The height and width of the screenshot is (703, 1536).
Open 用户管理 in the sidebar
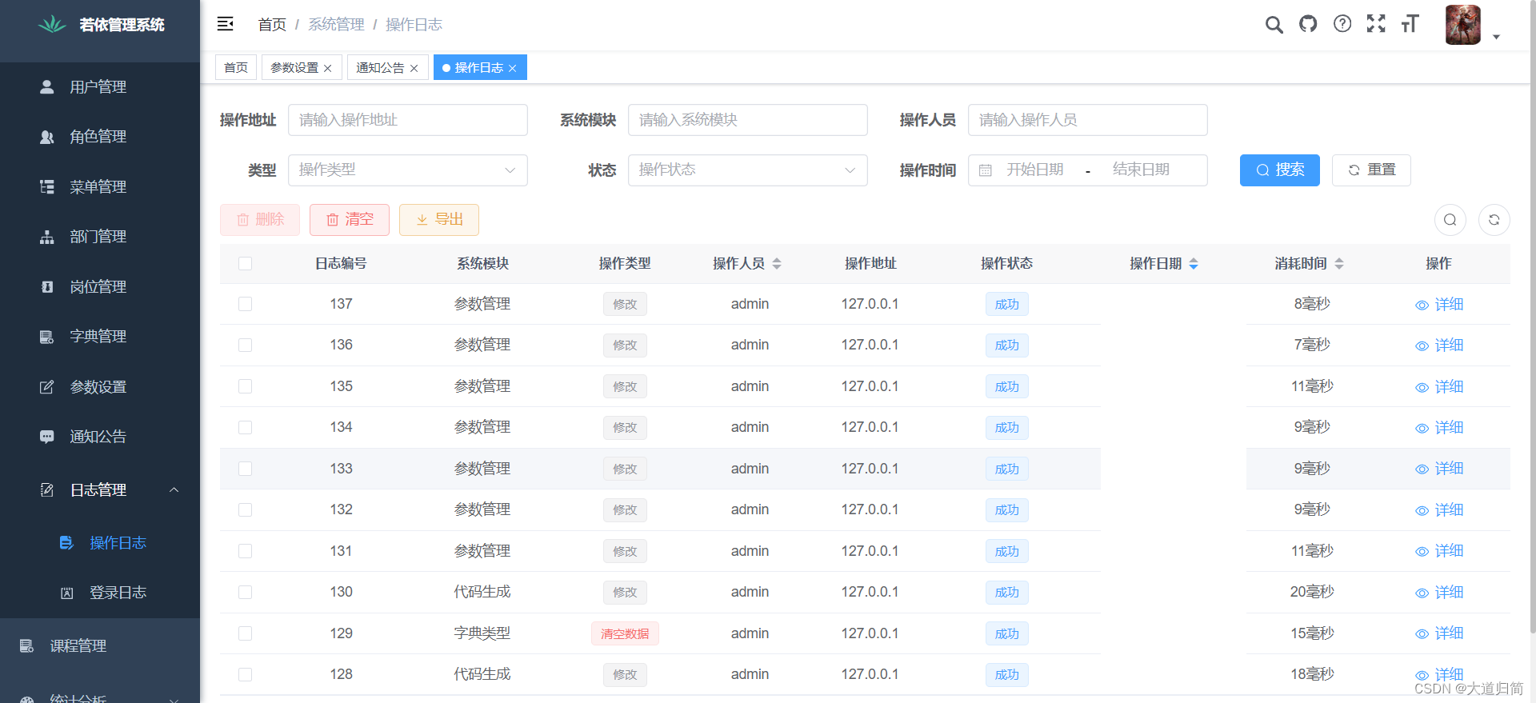point(100,87)
